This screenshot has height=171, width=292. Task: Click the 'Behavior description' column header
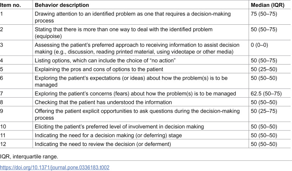click(x=62, y=5)
